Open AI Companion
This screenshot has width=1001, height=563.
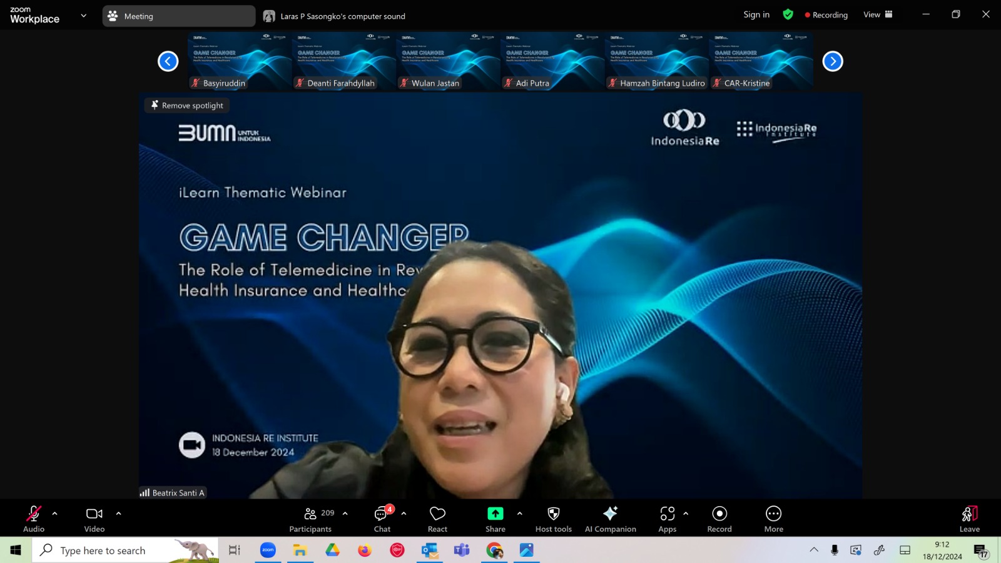(611, 519)
